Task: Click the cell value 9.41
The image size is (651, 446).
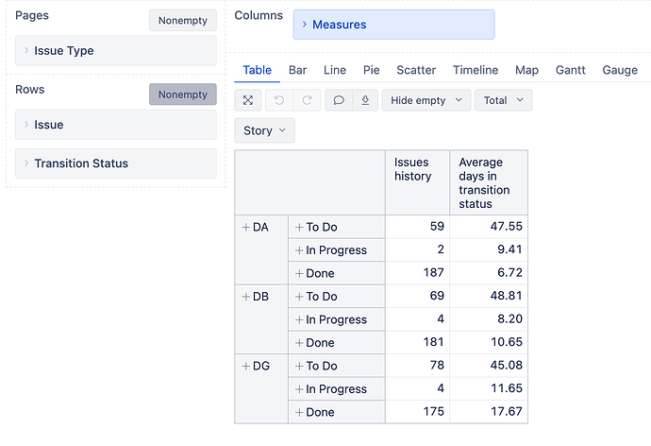Action: tap(509, 249)
